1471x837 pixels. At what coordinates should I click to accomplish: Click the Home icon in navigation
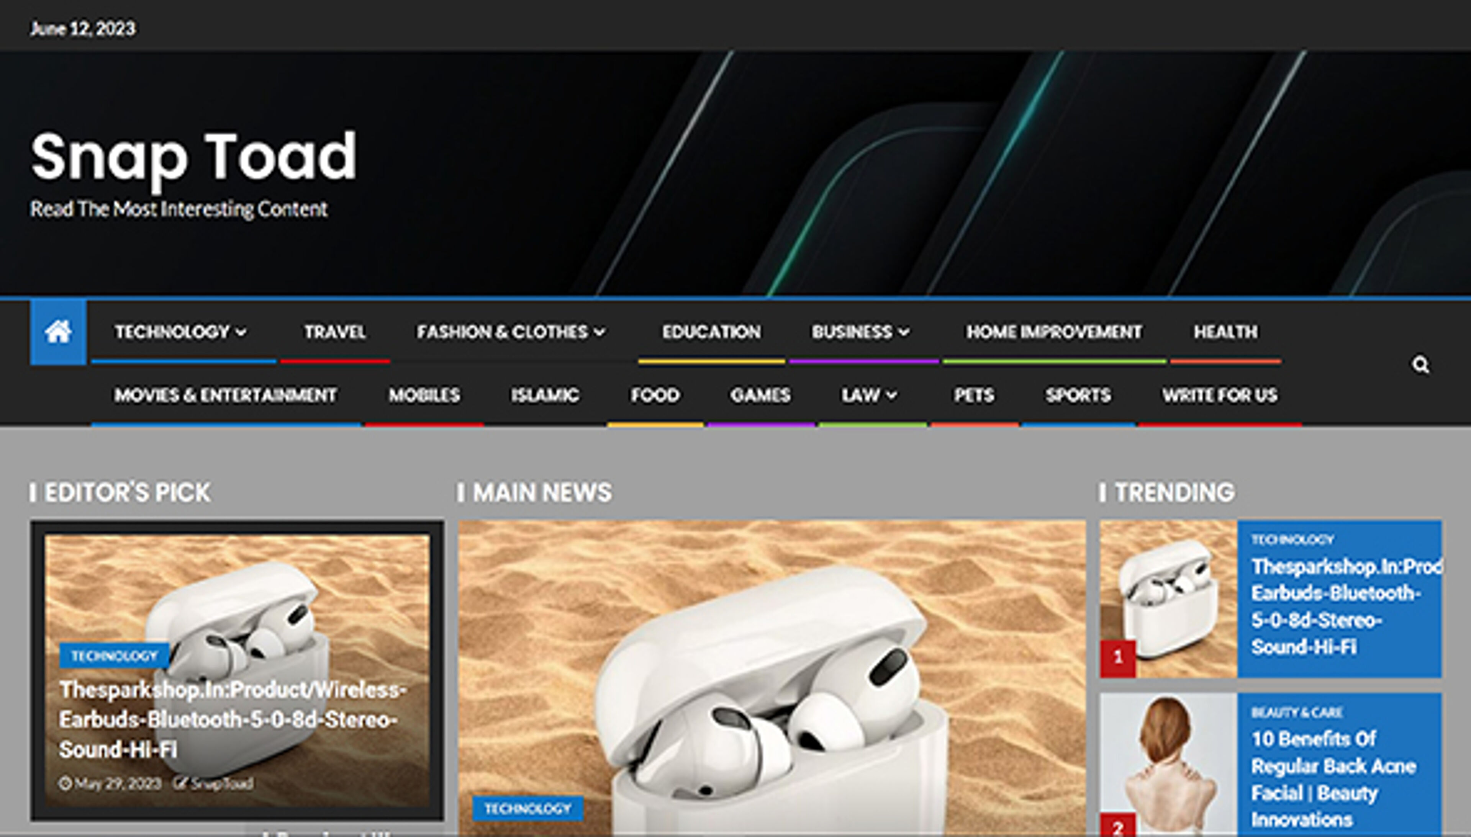coord(58,332)
